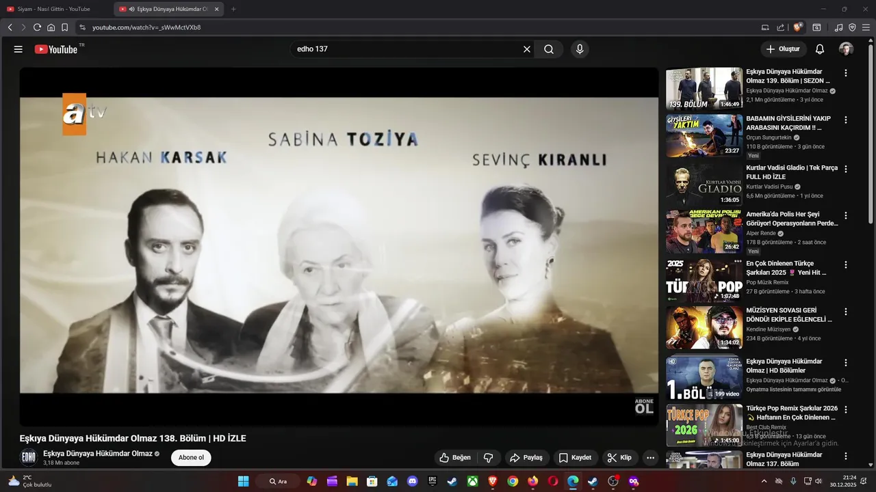Reload the current page

pyautogui.click(x=37, y=27)
